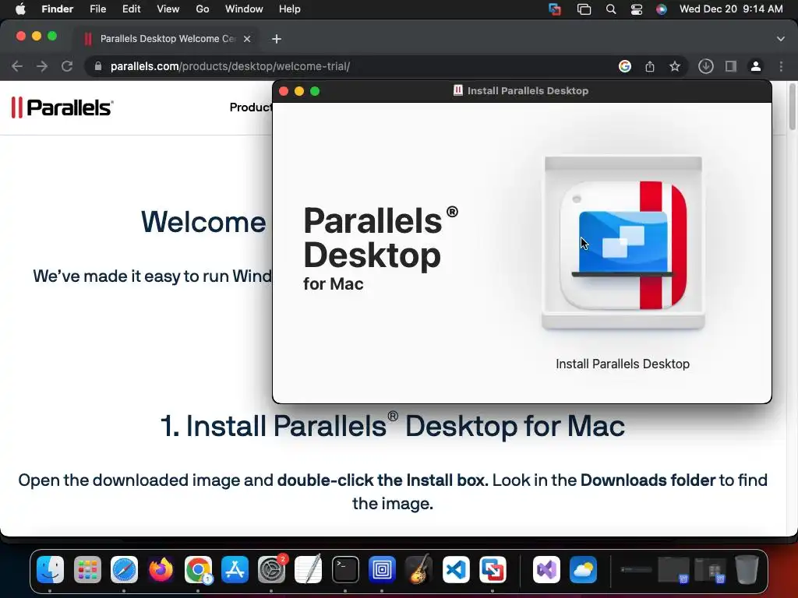Open Launchpad from the Dock

[x=87, y=569]
